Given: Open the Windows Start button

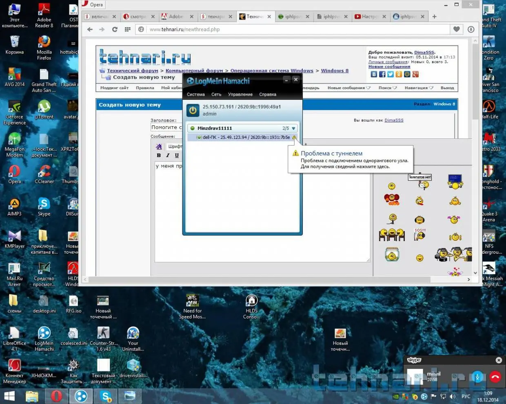Looking at the screenshot, I should (x=9, y=396).
